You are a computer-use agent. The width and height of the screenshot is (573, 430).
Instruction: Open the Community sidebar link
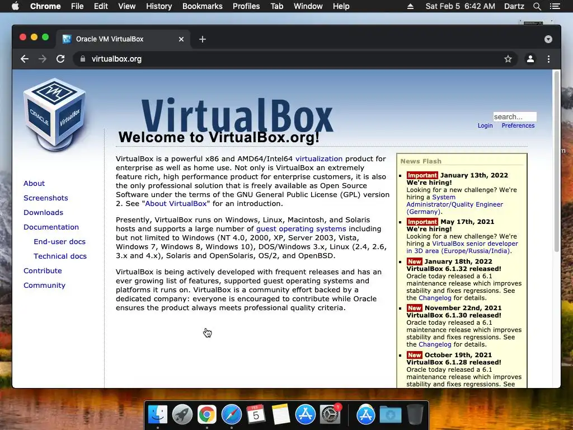(x=45, y=285)
